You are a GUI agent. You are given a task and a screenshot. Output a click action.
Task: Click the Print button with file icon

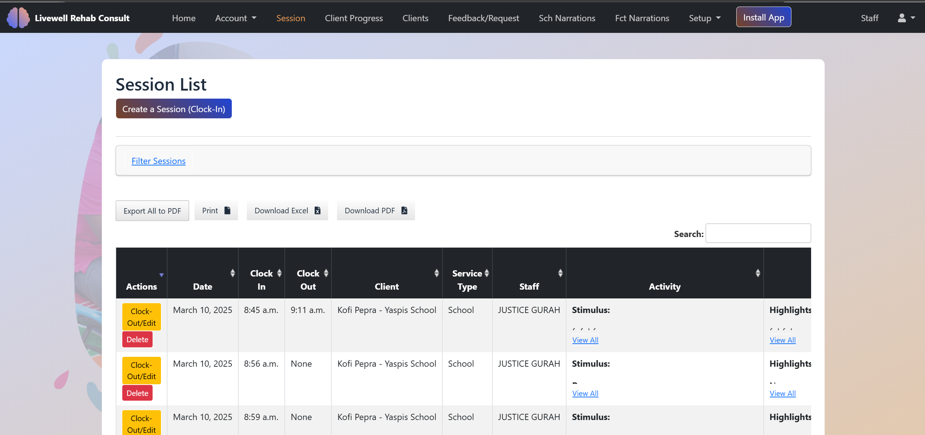(x=216, y=210)
